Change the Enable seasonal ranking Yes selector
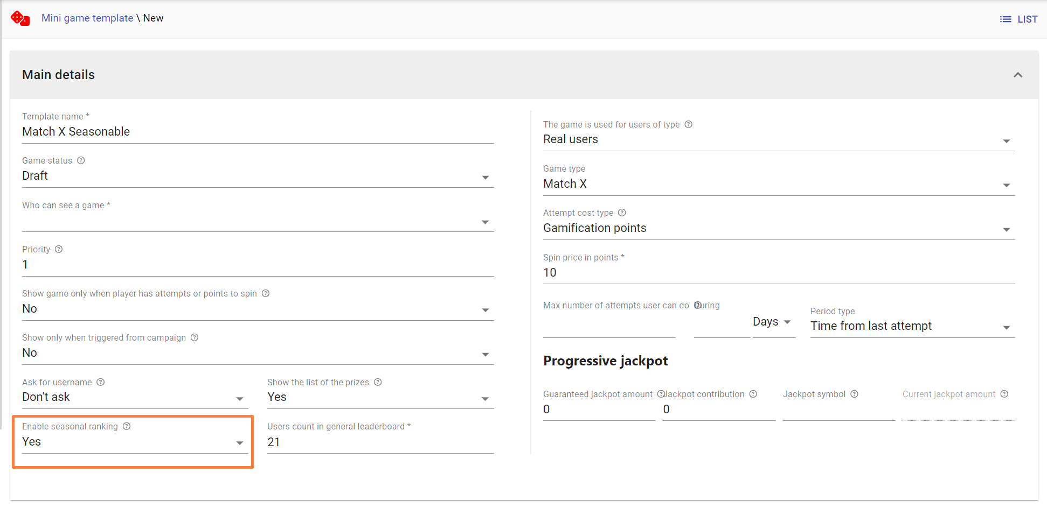1047x508 pixels. pyautogui.click(x=133, y=442)
